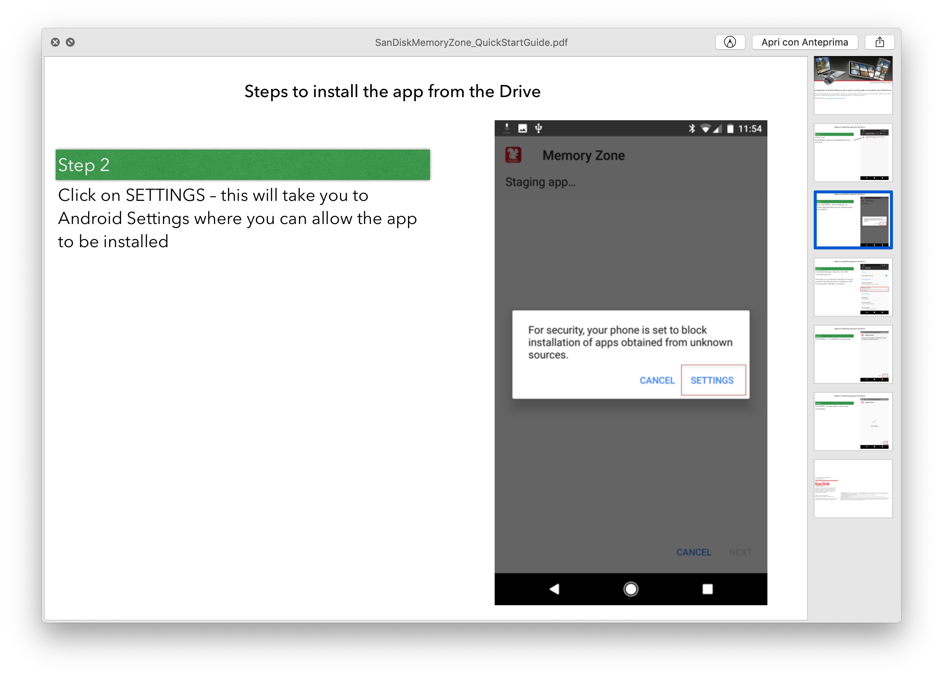This screenshot has width=943, height=678.
Task: Select the first page cover thumbnail
Action: click(853, 85)
